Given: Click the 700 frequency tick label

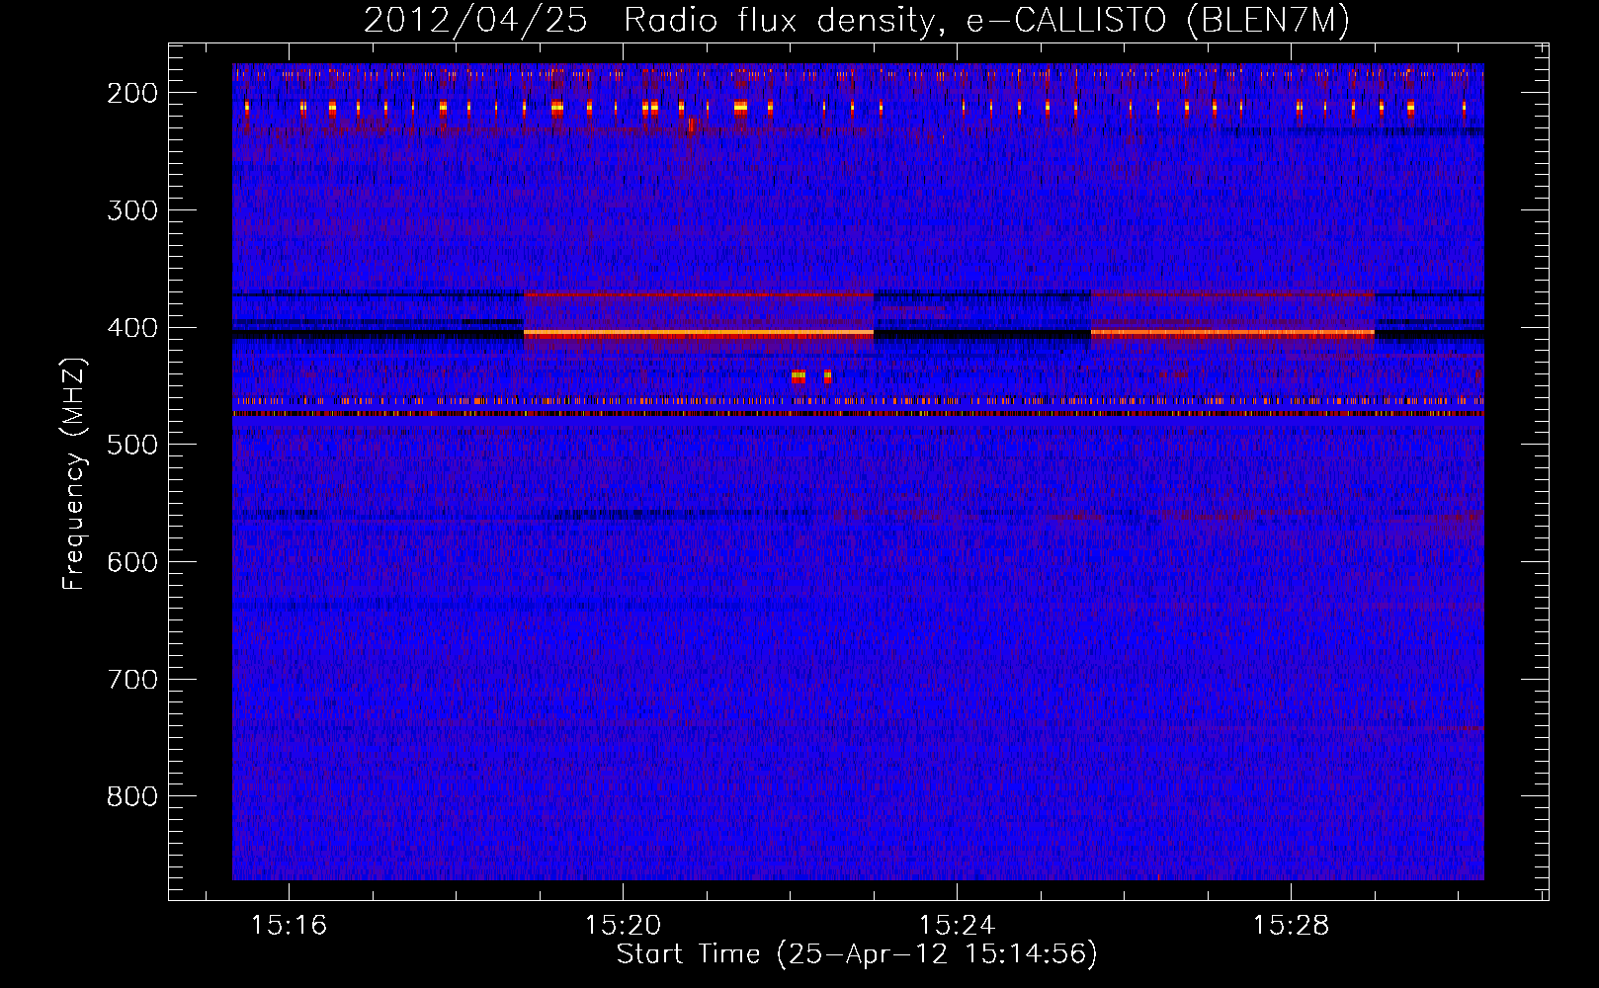Looking at the screenshot, I should pyautogui.click(x=131, y=680).
